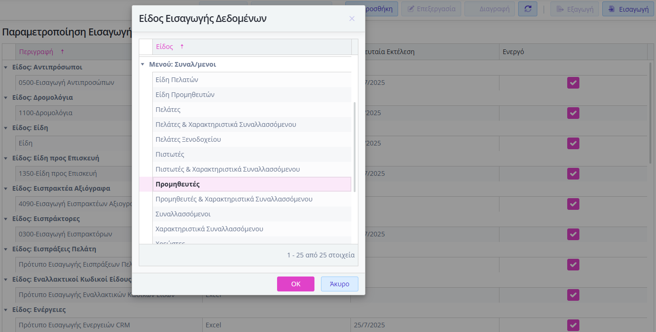656x332 pixels.
Task: Toggle Ενεργό checkbox for 0500-Εισαγωγή Αντιπροσώπων
Action: tap(573, 83)
